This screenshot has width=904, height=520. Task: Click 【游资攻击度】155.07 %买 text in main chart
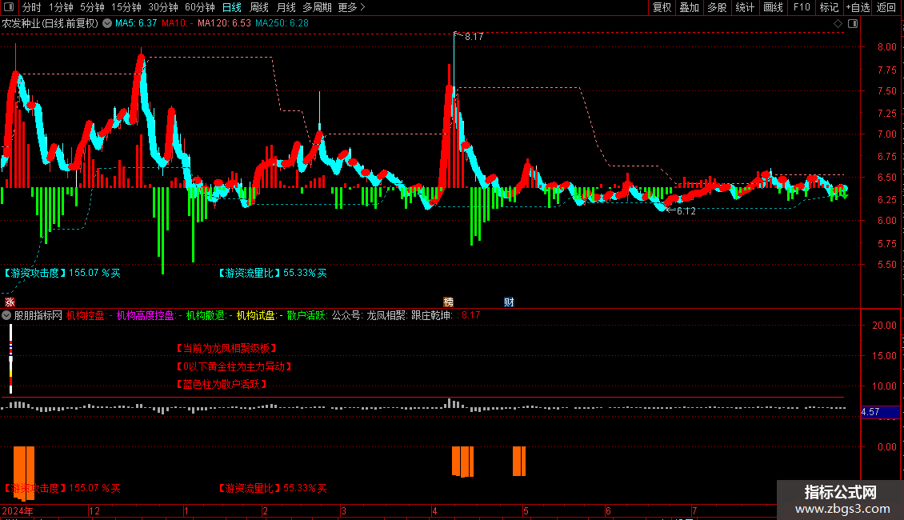(x=62, y=273)
